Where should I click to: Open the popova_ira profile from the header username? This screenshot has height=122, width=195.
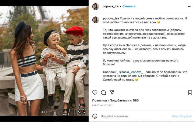110,6
